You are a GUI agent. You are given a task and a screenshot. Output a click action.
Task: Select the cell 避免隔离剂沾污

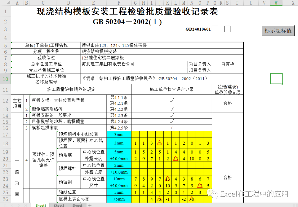click(68, 109)
